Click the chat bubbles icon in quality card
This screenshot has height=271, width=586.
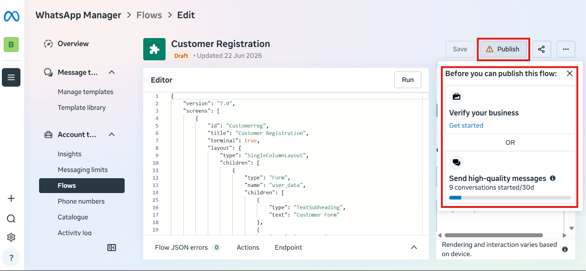(457, 162)
